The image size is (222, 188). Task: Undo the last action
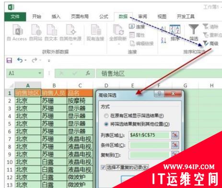[x=20, y=60]
